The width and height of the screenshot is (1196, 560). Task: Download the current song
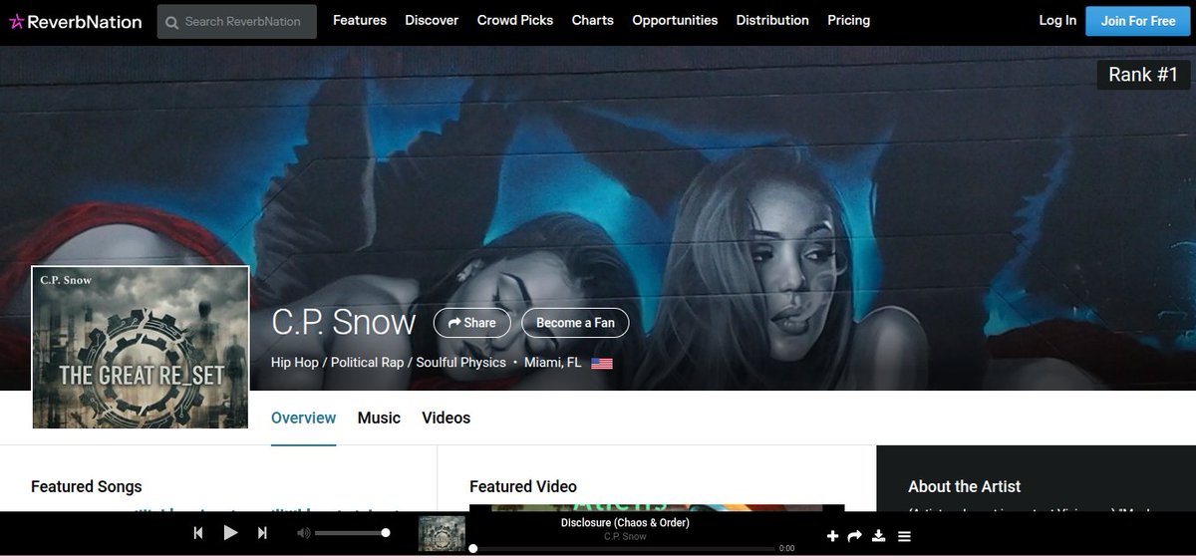coord(879,536)
